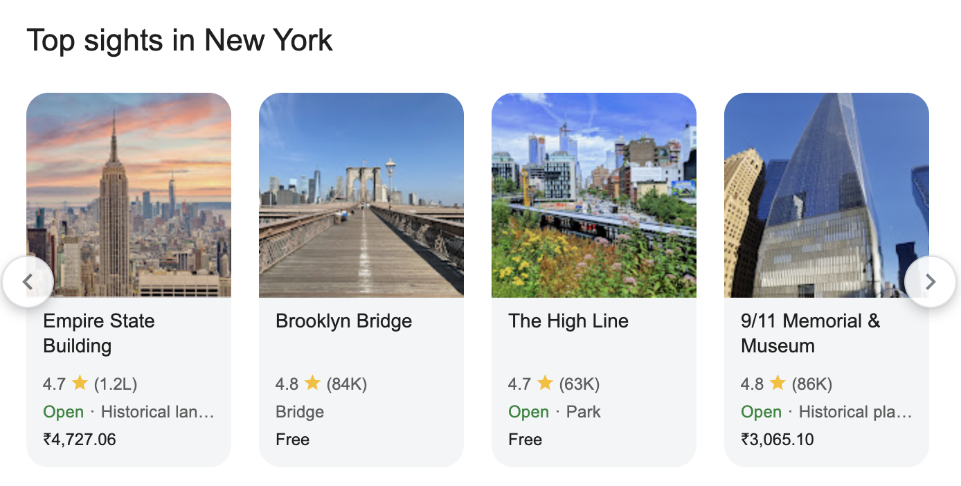Click the Top sights in New York heading
The width and height of the screenshot is (961, 486).
tap(179, 40)
